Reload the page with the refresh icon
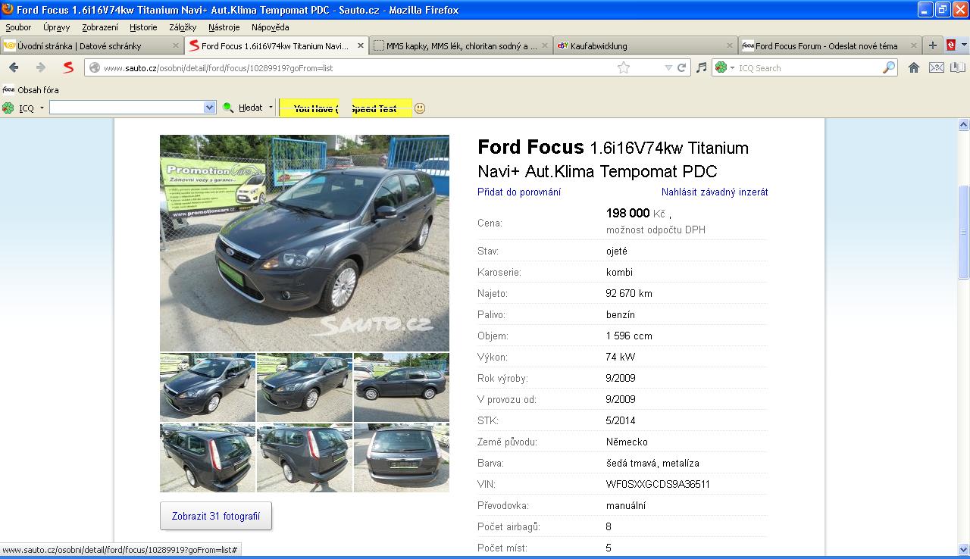Image resolution: width=970 pixels, height=559 pixels. click(681, 67)
